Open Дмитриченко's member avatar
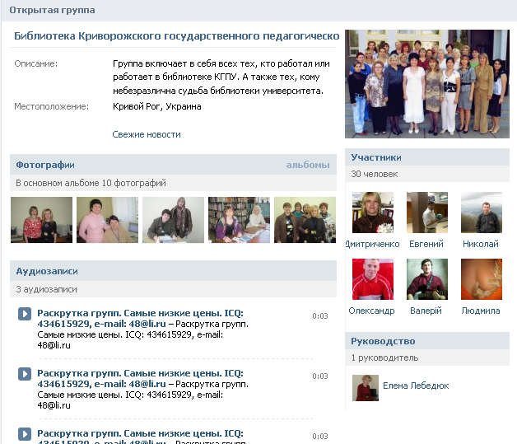Image resolution: width=517 pixels, height=444 pixels. pos(373,213)
